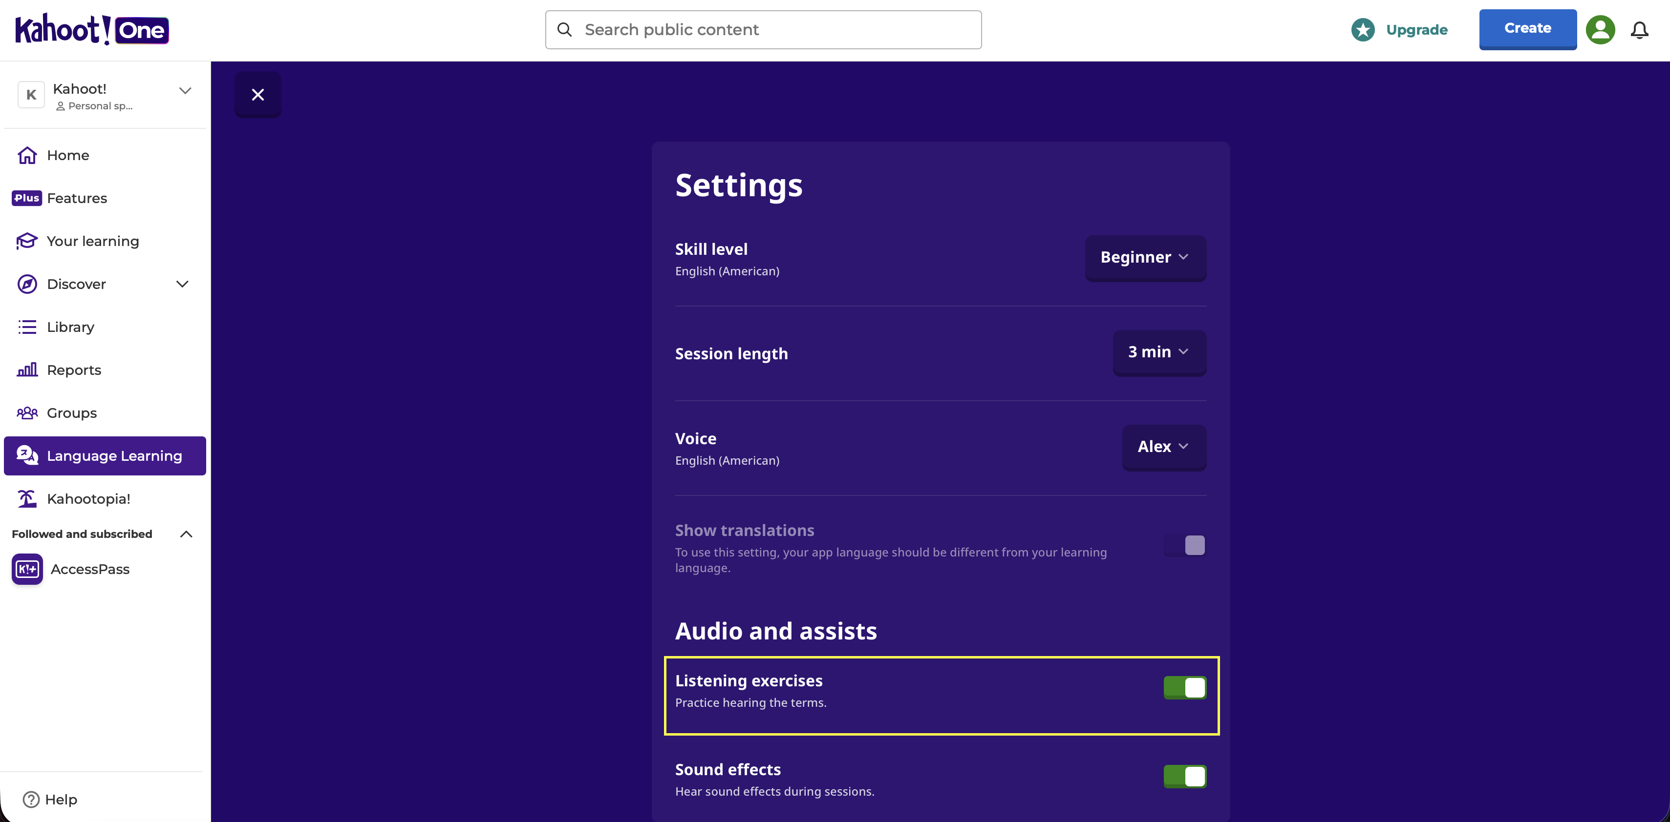Click the Kahoot! One logo
The image size is (1670, 822).
(92, 29)
